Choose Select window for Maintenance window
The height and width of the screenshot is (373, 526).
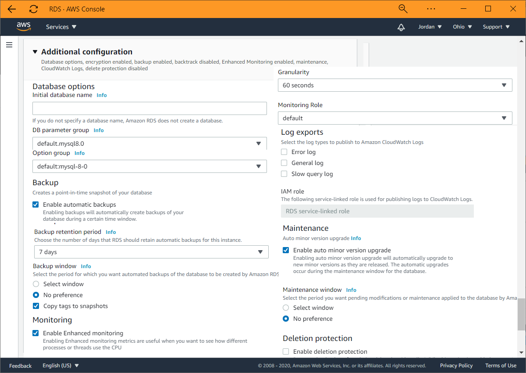pos(286,308)
